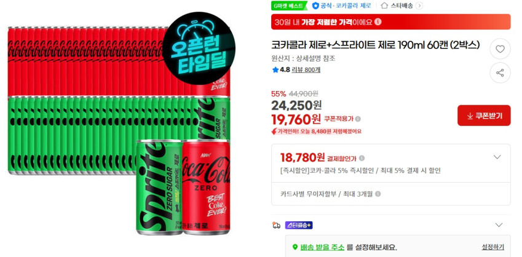Click the share icon button
Image resolution: width=522 pixels, height=257 pixels.
[x=500, y=73]
